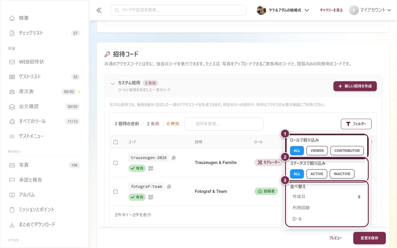Copy the fotograf-team code

pos(169,187)
